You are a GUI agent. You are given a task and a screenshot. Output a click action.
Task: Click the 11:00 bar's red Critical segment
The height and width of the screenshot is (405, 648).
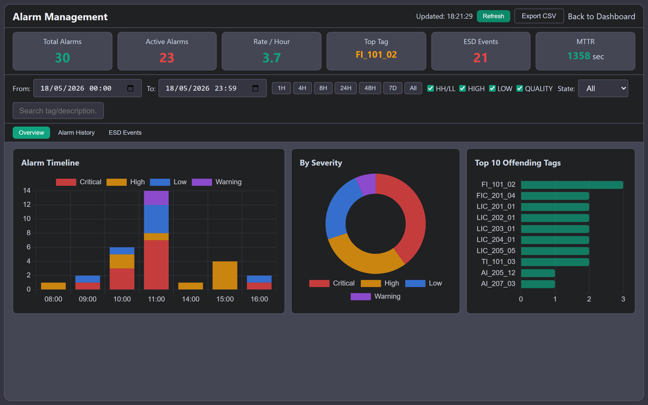click(x=156, y=265)
